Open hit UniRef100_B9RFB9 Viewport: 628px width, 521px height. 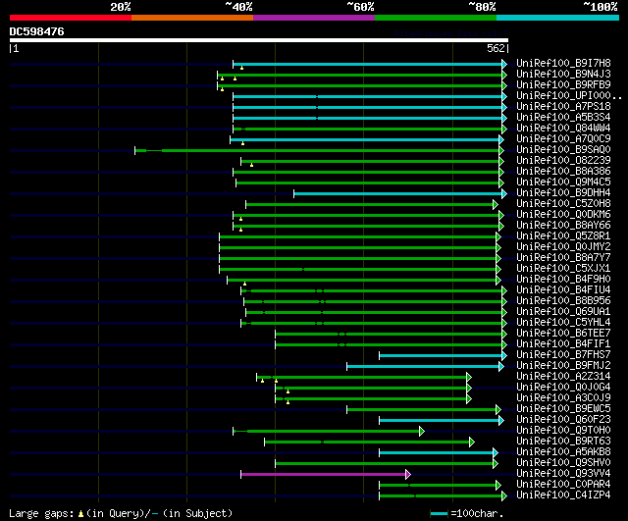[563, 84]
